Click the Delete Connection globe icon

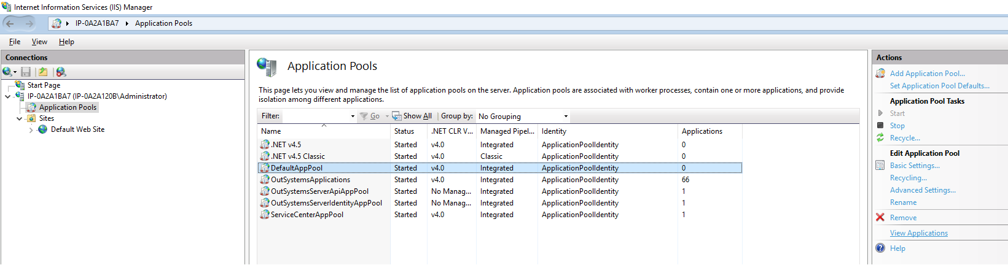pos(61,72)
